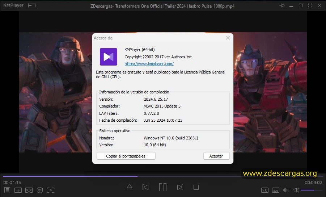Image resolution: width=326 pixels, height=197 pixels.
Task: Open the download video icon
Action: pyautogui.click(x=18, y=190)
